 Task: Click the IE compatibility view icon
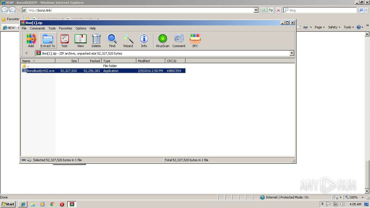263,10
